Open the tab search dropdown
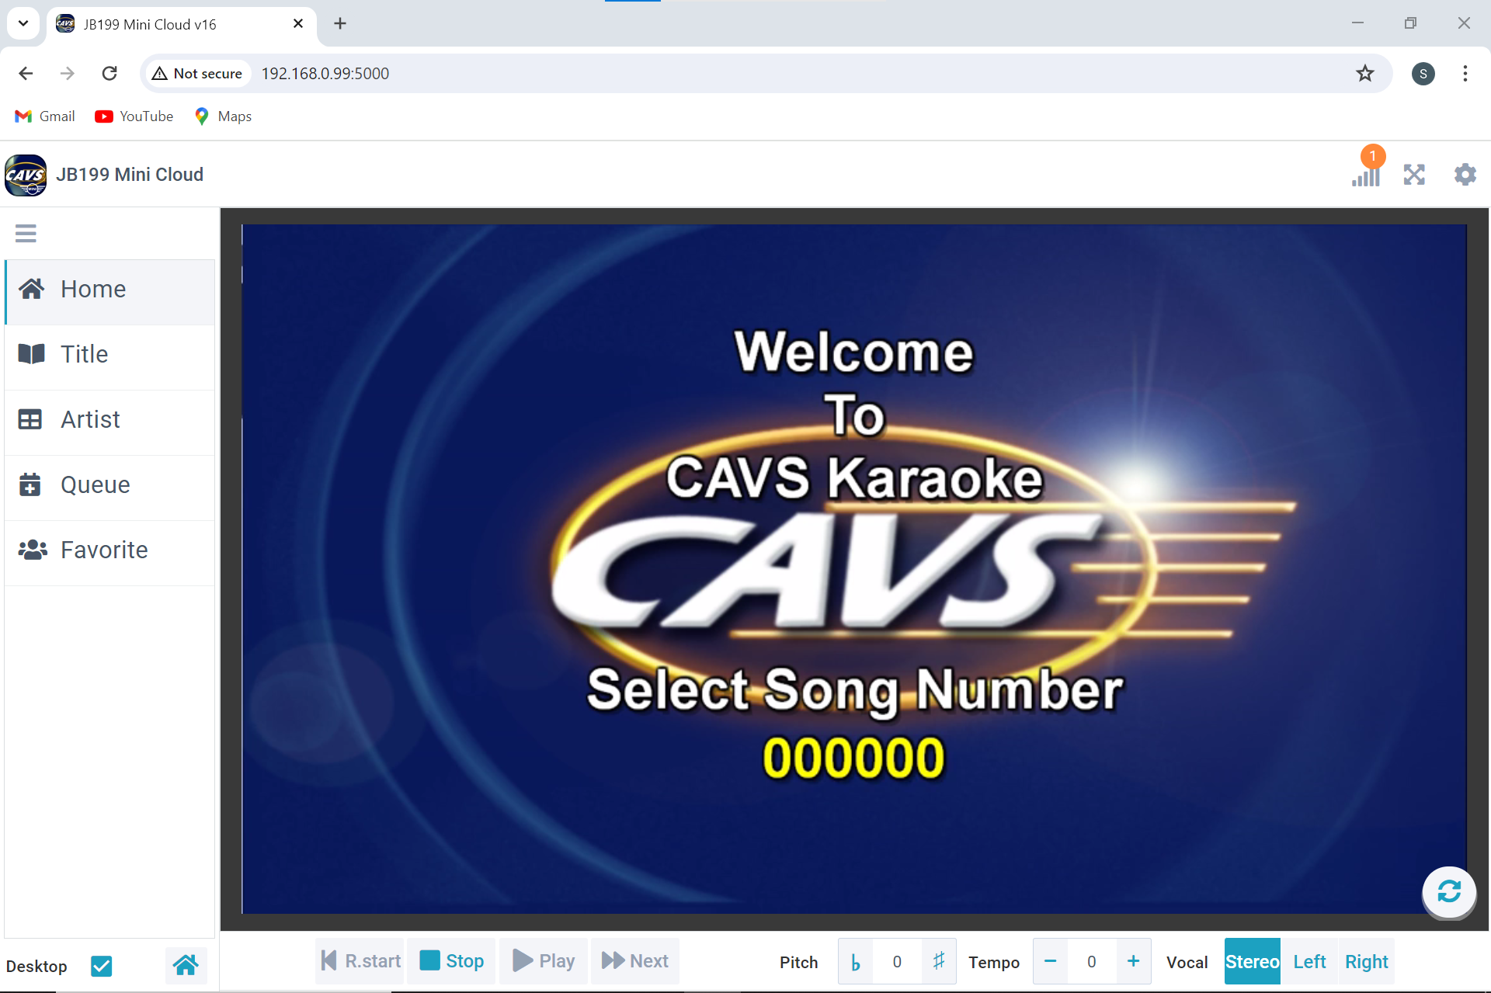 click(23, 23)
